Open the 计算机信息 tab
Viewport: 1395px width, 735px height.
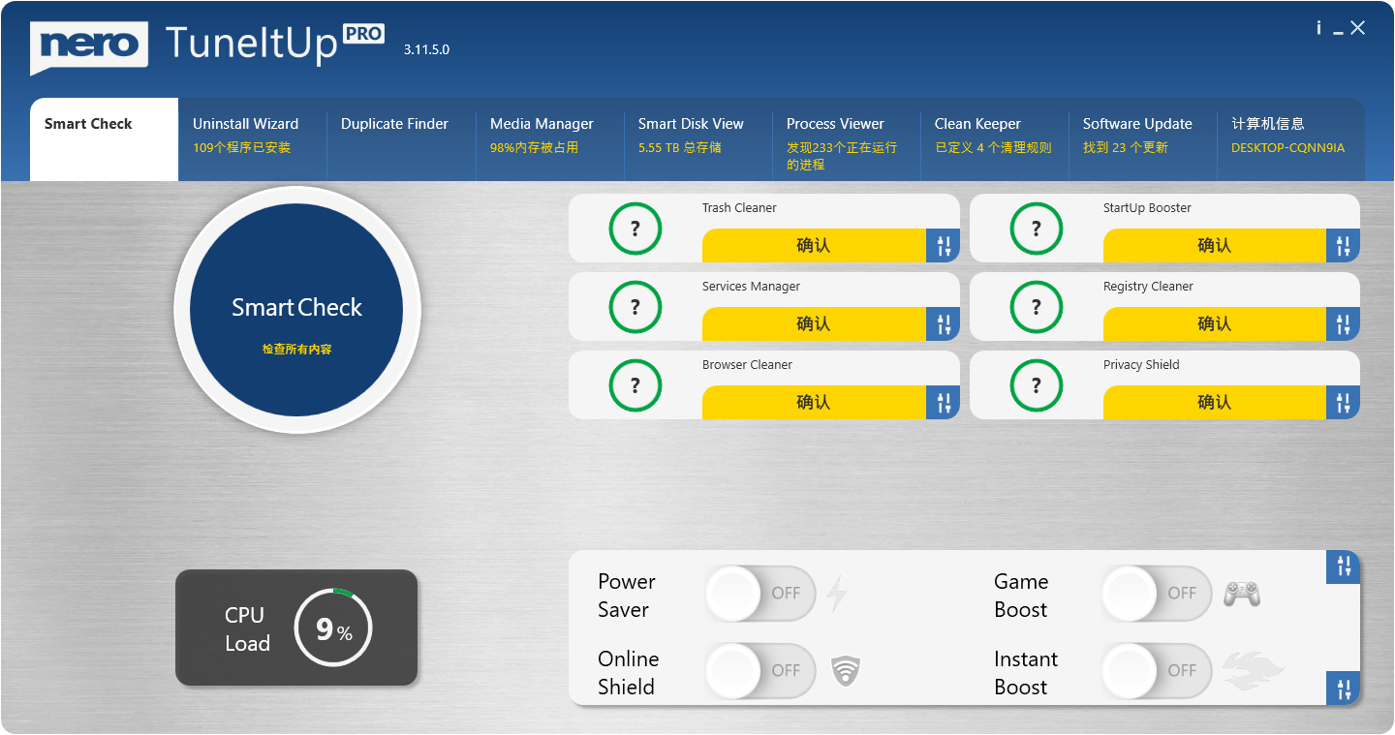(1291, 139)
